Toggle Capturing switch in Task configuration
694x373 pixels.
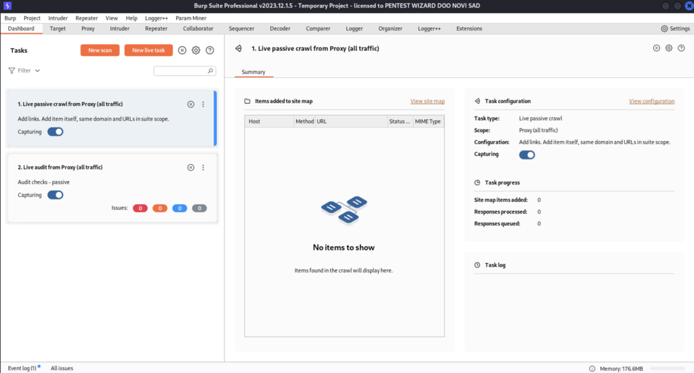pos(527,155)
